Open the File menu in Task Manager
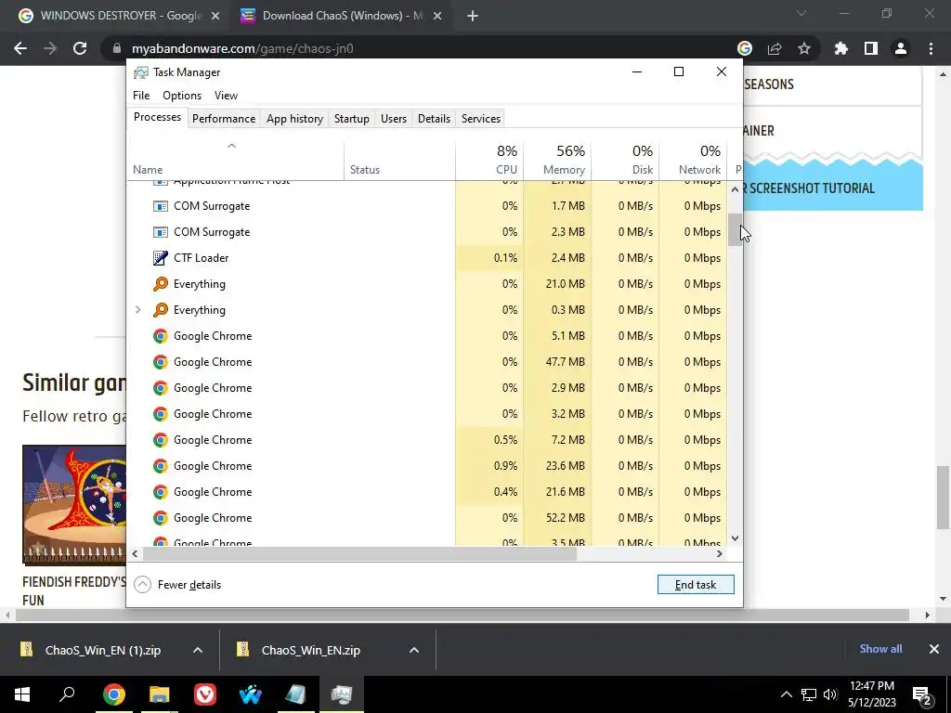Image resolution: width=951 pixels, height=713 pixels. point(141,96)
